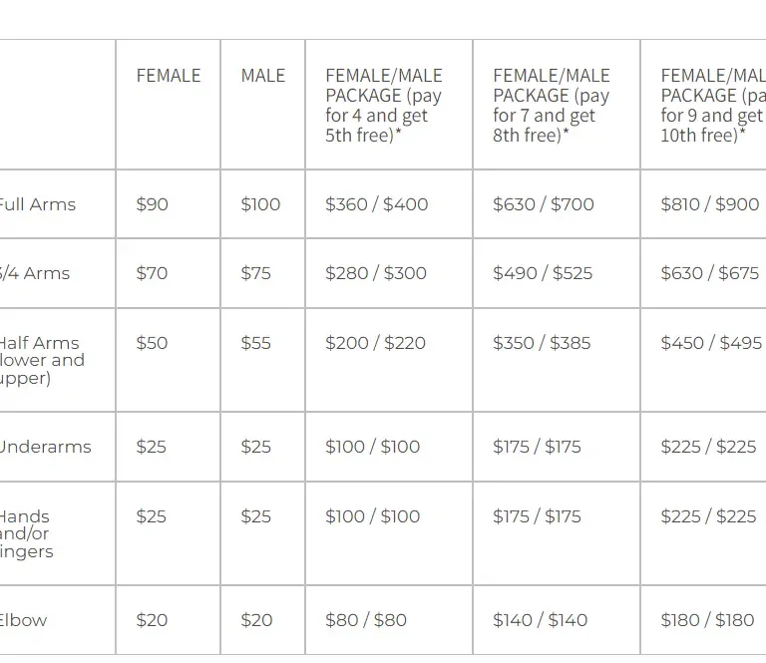This screenshot has height=663, width=766.
Task: Click the $100 male Full Arms price
Action: coord(260,204)
